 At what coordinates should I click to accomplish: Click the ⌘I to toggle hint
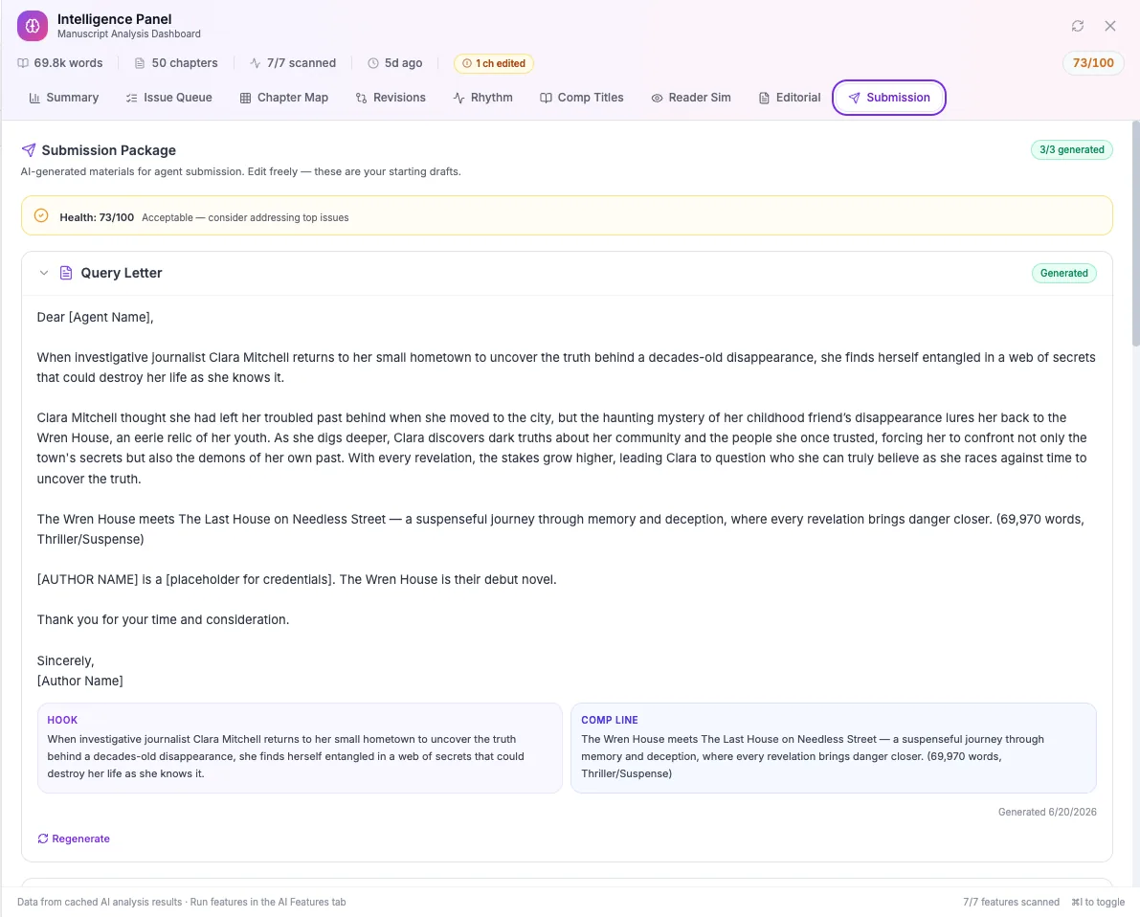tap(1098, 903)
